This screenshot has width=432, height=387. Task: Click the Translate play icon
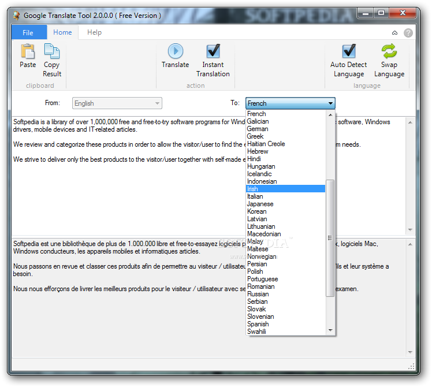pyautogui.click(x=176, y=51)
